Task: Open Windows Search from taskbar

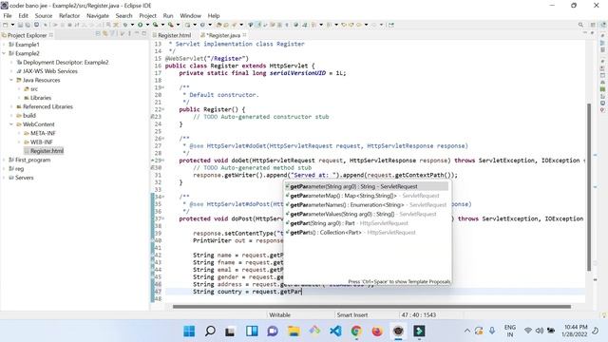Action: (x=210, y=331)
